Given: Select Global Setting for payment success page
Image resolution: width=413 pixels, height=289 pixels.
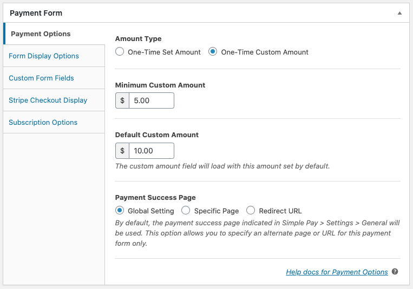Looking at the screenshot, I should [x=120, y=211].
